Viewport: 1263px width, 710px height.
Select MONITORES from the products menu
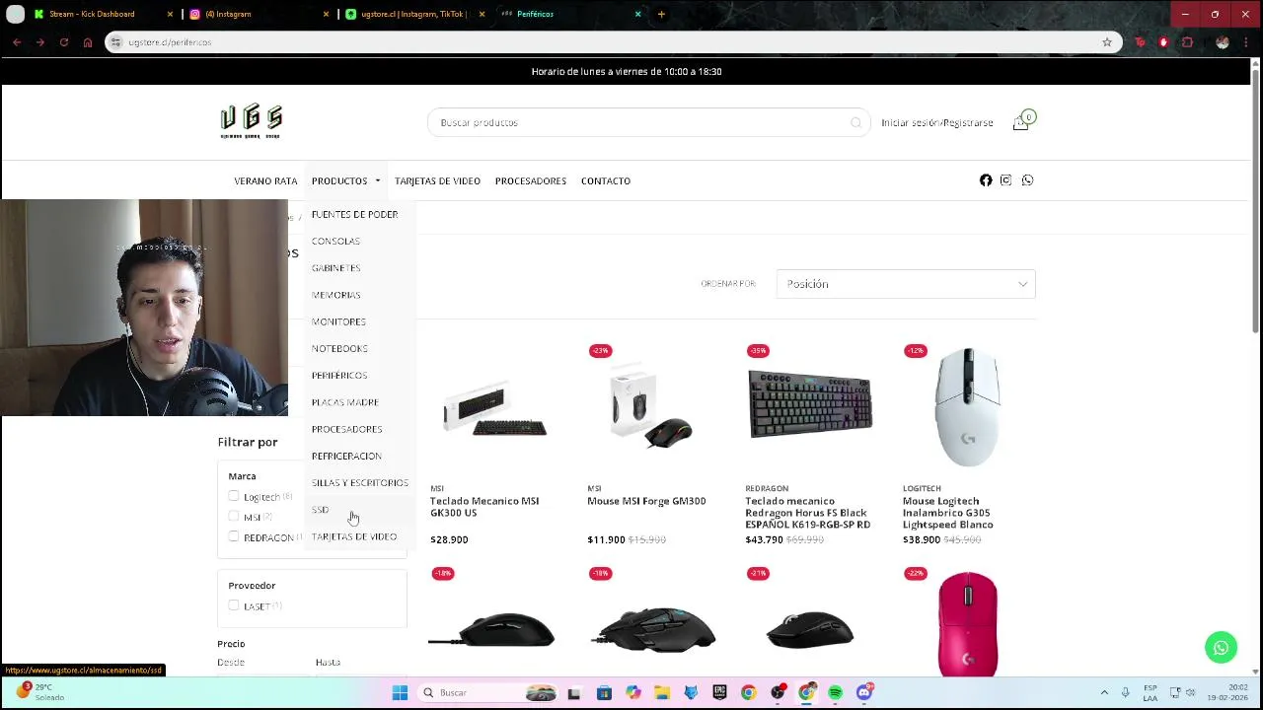pos(338,321)
